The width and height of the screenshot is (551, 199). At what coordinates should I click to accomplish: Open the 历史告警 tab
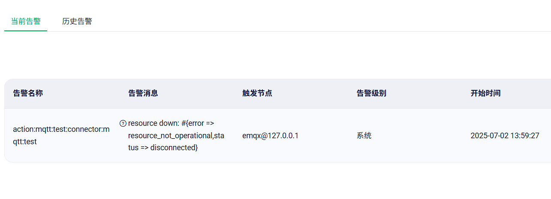(77, 21)
